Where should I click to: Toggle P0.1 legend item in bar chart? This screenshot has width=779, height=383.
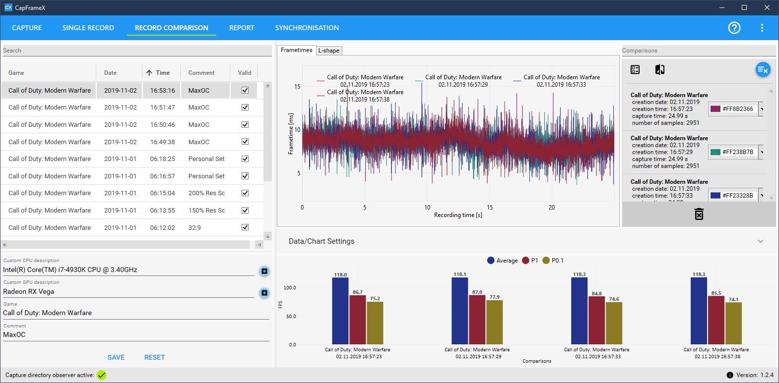point(553,261)
